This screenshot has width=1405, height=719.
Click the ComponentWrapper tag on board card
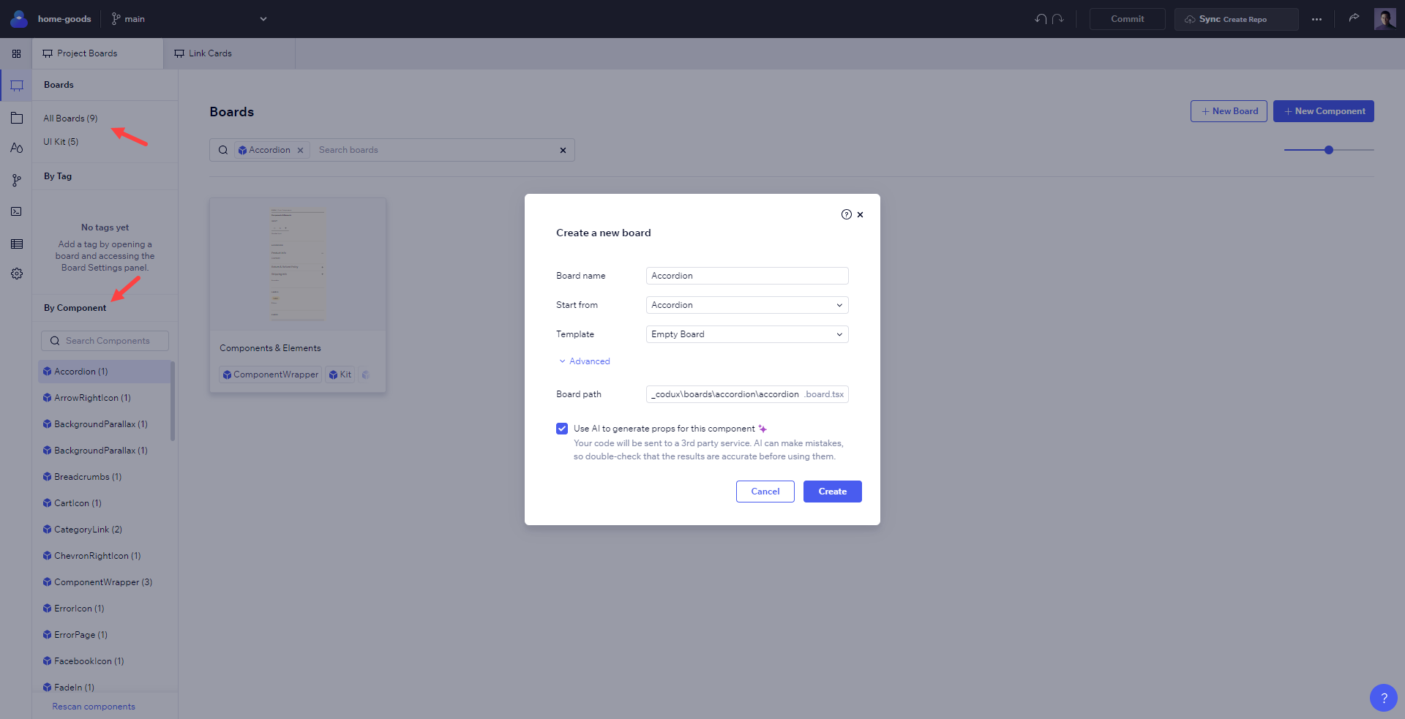click(x=271, y=374)
